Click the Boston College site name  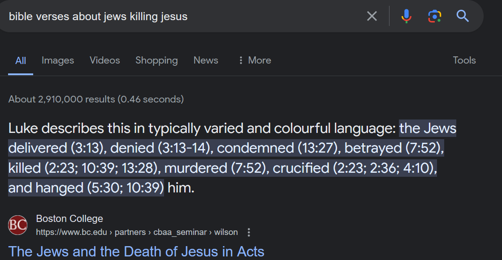(69, 219)
